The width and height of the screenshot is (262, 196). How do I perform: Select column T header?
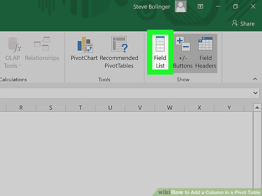point(80,108)
